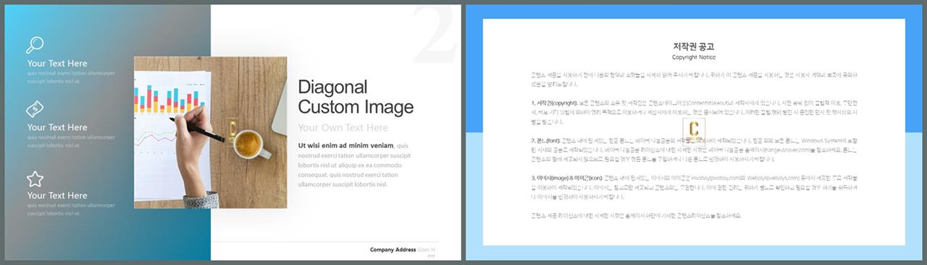Select 'Your Text Here' heading under the magnifier icon
Viewport: 927px width, 265px height.
coord(57,64)
